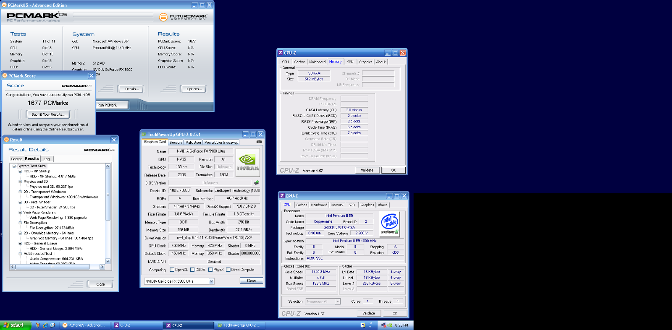Open the GPU selection dropdown in GPU-Z

coord(211,281)
